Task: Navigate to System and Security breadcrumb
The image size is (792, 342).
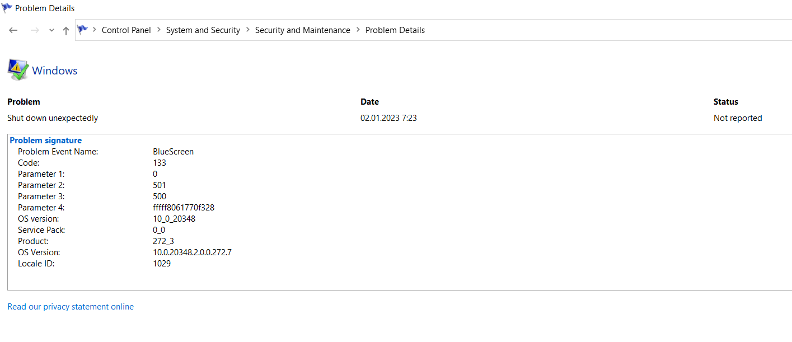Action: pos(203,30)
